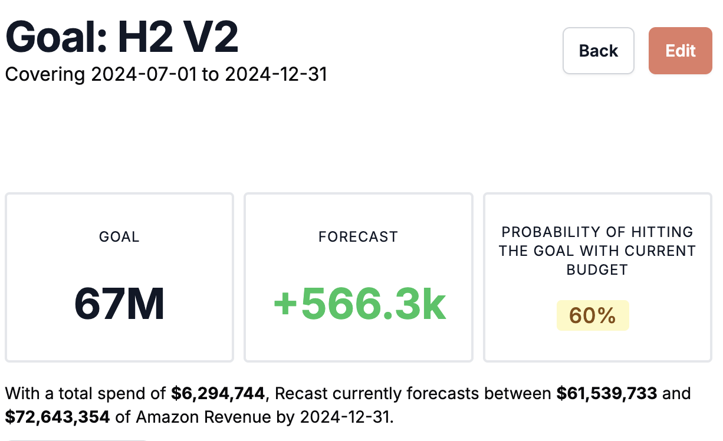Click the covering date range subtitle
723x441 pixels.
click(x=167, y=74)
